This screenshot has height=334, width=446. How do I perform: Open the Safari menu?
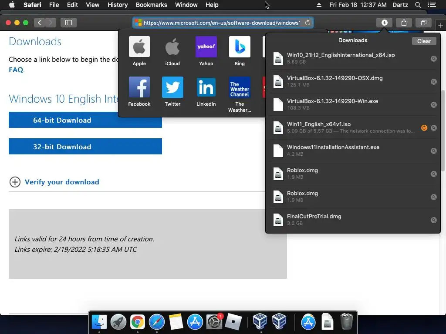tap(32, 5)
